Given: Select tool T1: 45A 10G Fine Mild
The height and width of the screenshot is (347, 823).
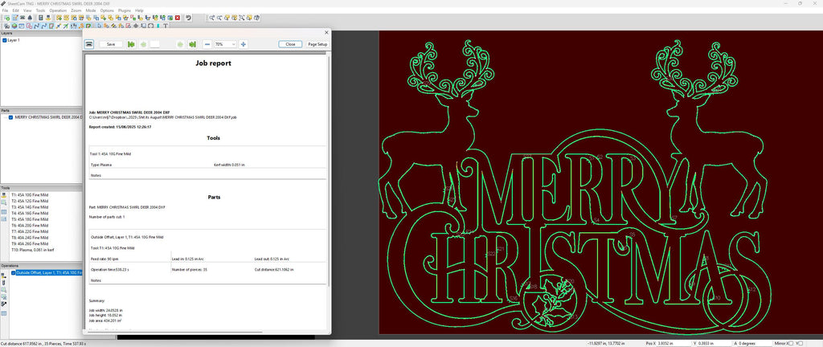Looking at the screenshot, I should 30,194.
